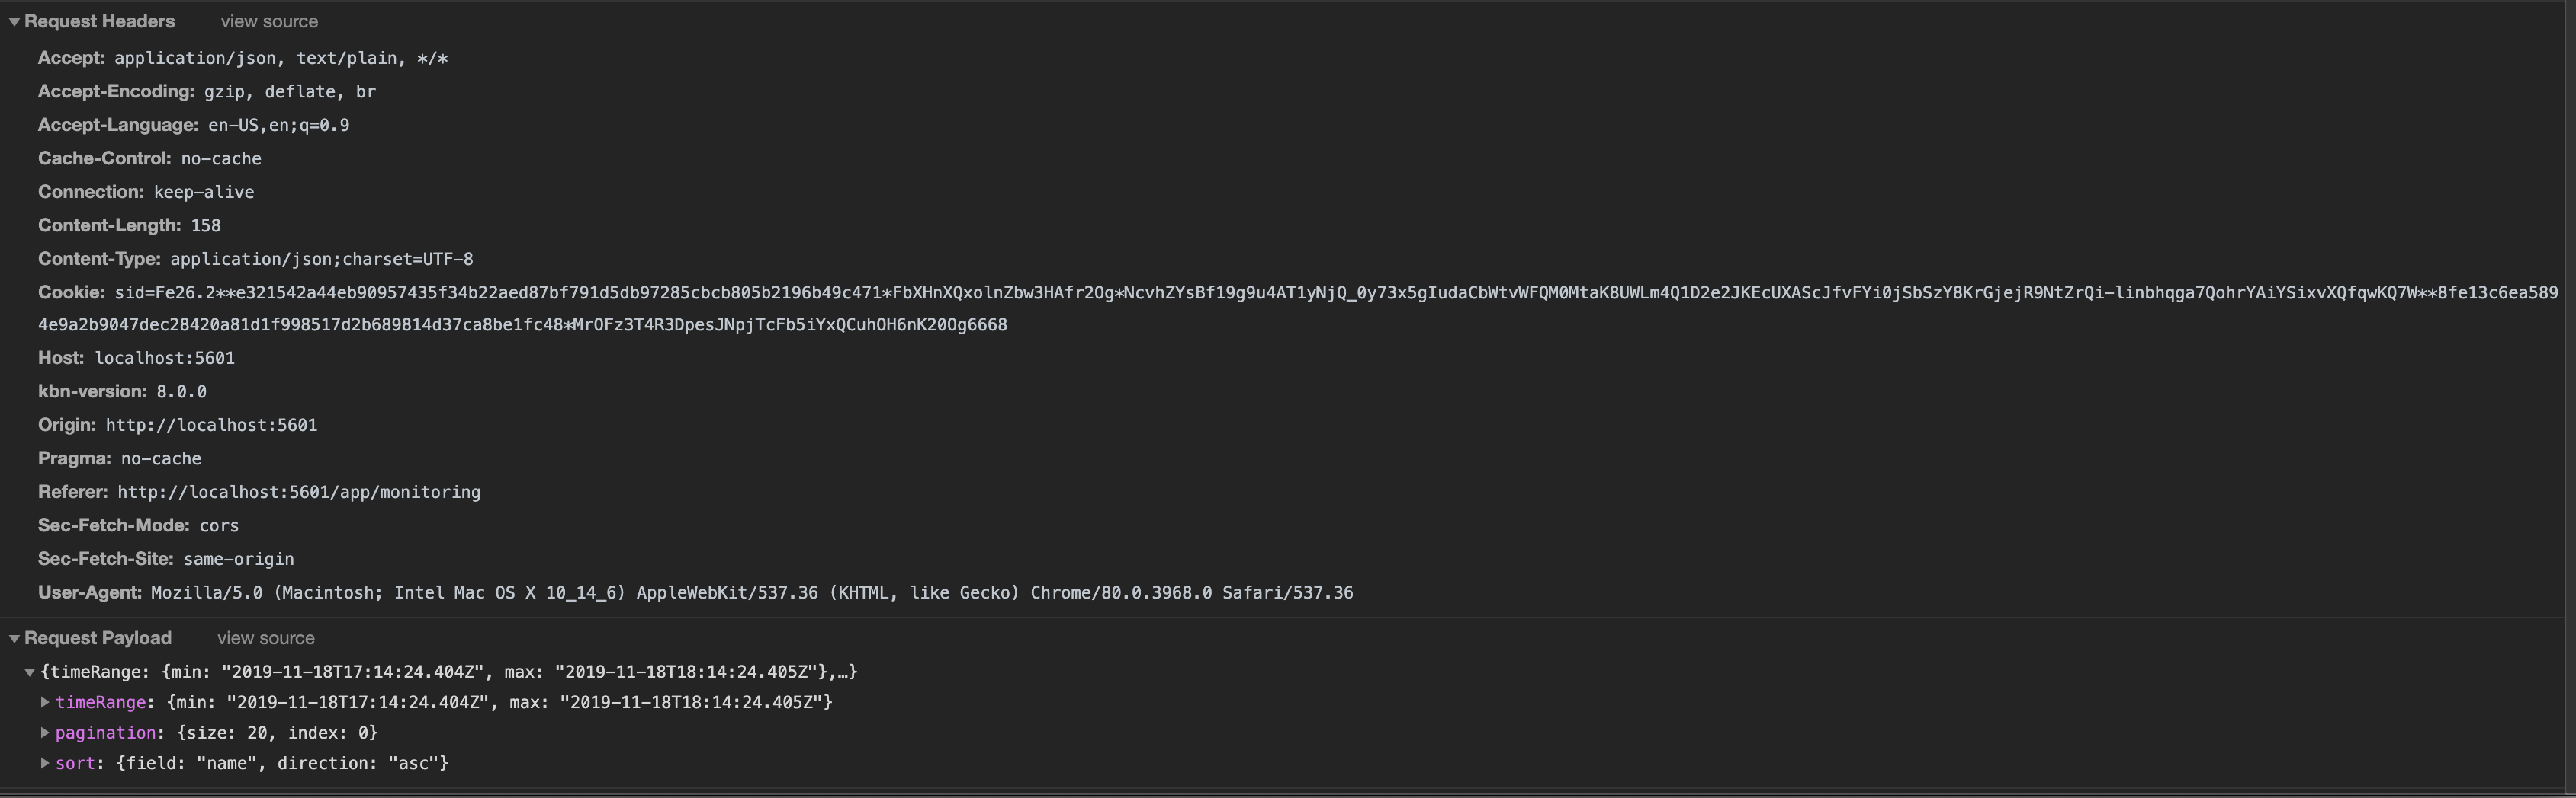Click the Referer URL value
This screenshot has width=2576, height=798.
pyautogui.click(x=299, y=493)
